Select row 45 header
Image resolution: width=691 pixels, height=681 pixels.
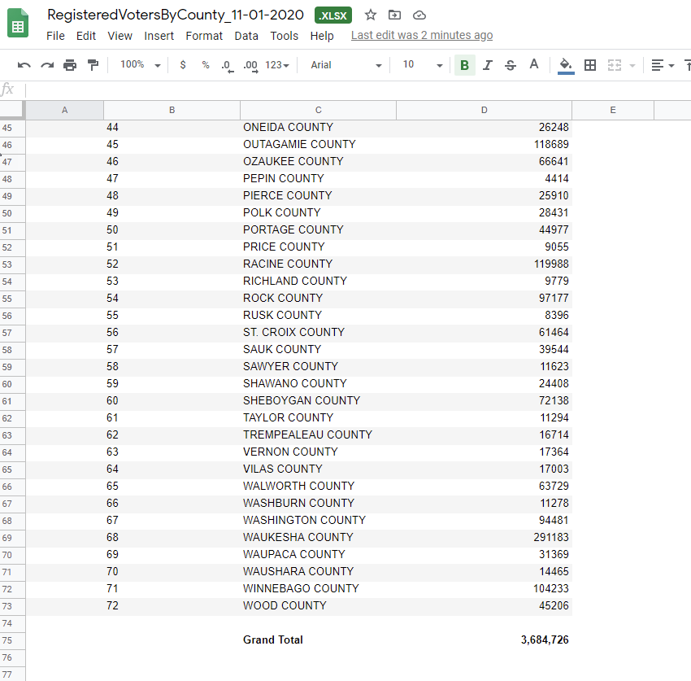(12, 128)
